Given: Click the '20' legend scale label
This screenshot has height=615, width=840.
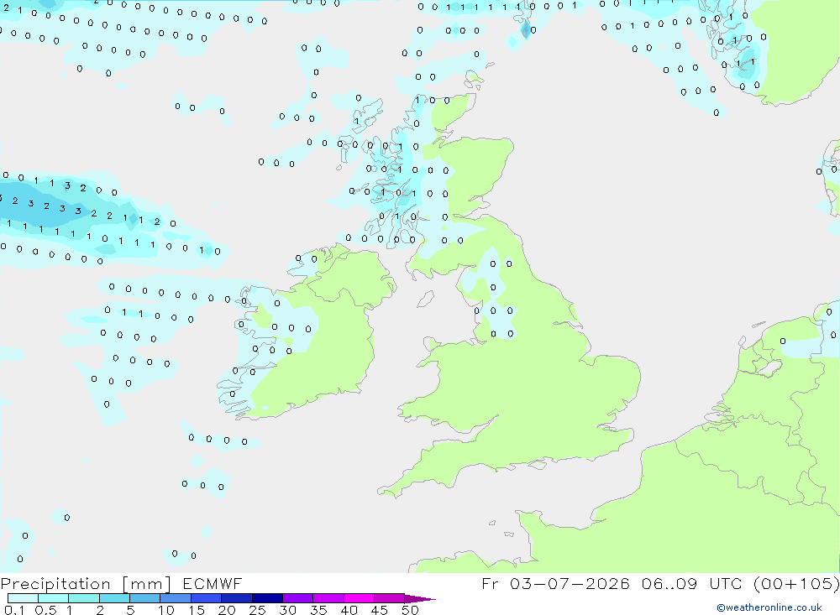Looking at the screenshot, I should point(227,610).
